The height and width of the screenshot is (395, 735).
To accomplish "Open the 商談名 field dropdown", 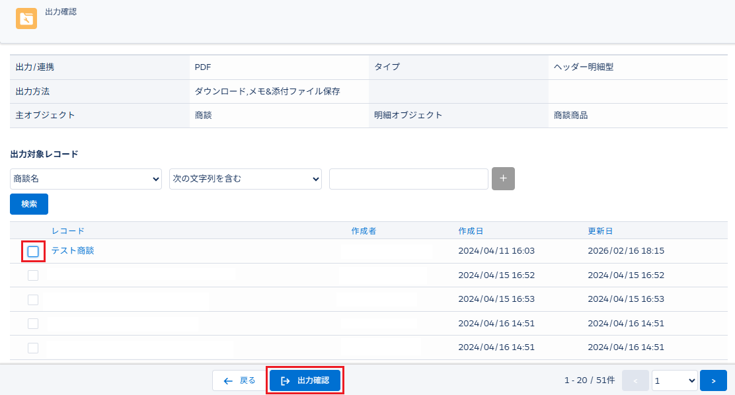I will tap(86, 178).
